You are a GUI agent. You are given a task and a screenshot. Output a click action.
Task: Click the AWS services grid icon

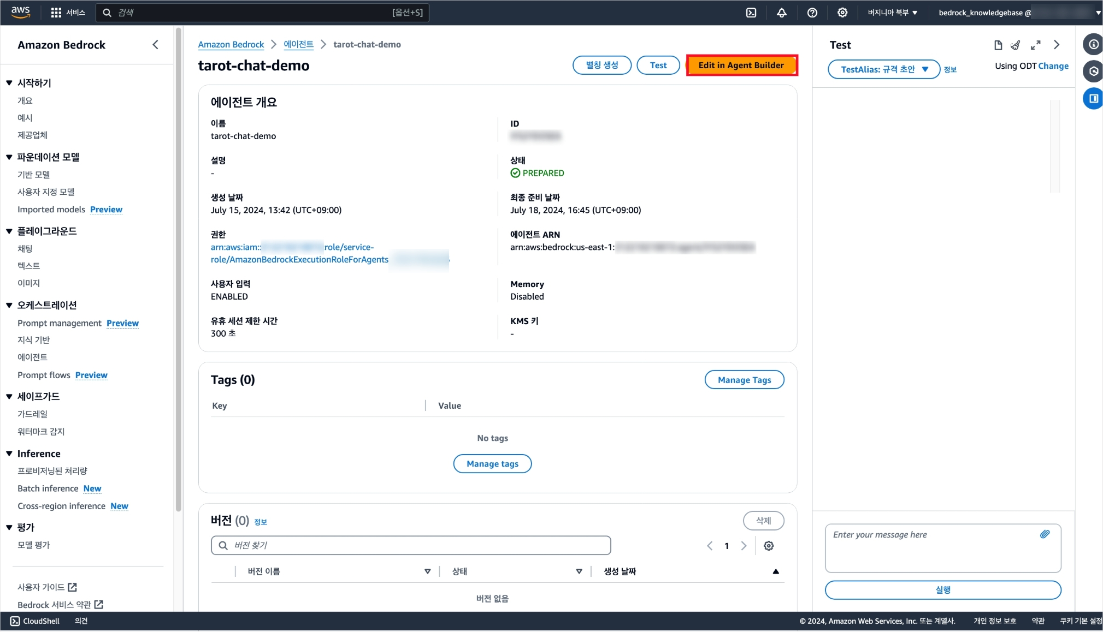coord(56,13)
